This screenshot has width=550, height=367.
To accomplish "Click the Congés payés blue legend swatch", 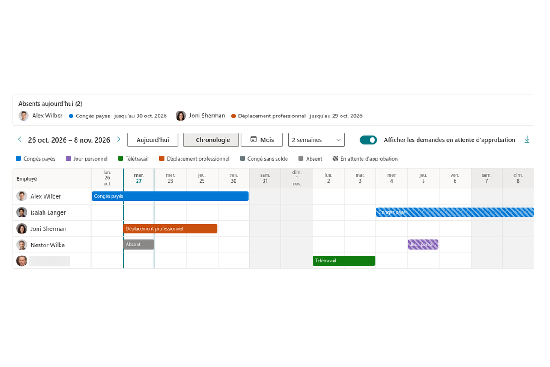I will 18,159.
